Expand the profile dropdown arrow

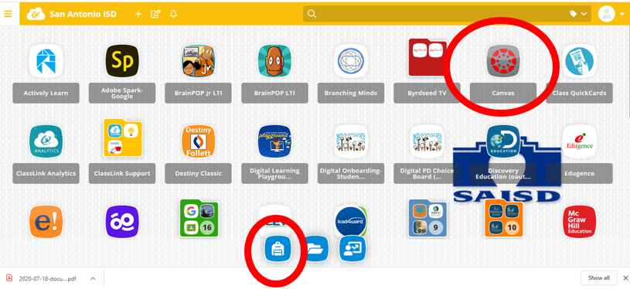click(x=622, y=15)
